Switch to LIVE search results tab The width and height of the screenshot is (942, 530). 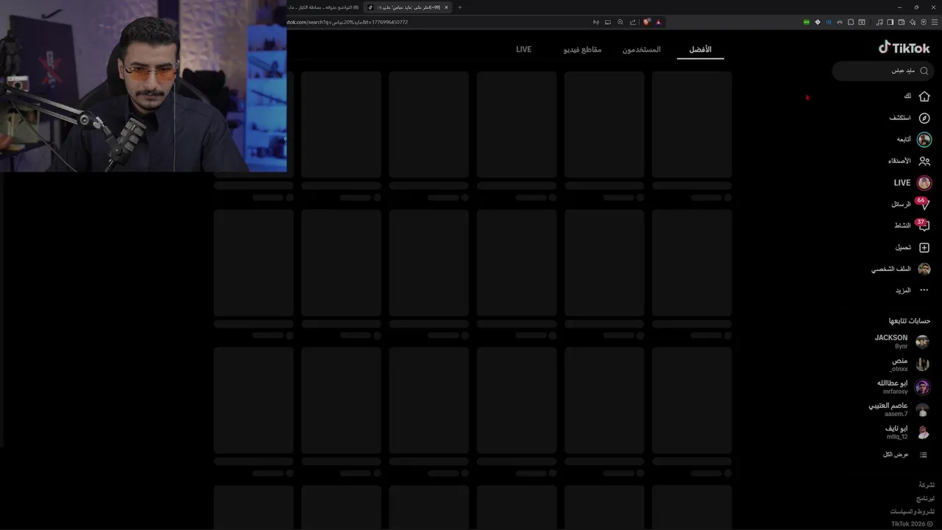click(x=523, y=49)
